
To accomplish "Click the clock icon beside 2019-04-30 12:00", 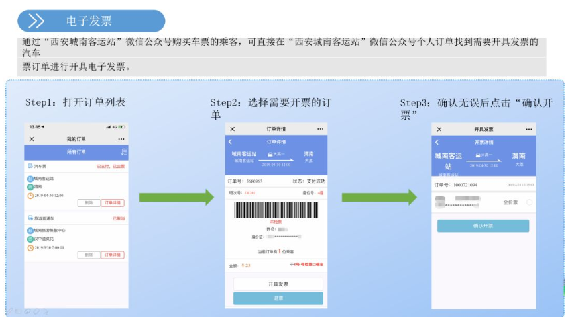I will tap(30, 196).
